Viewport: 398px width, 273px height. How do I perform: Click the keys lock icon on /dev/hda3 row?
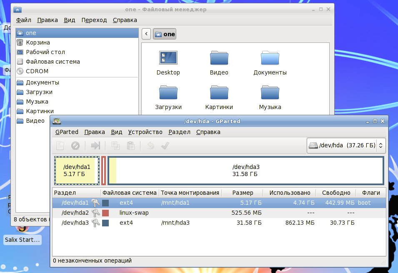95,223
